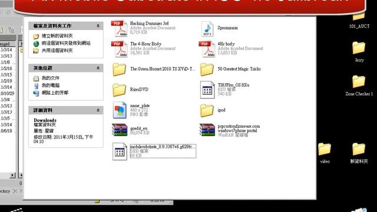Image resolution: width=377 pixels, height=212 pixels.
Task: Open the 50 Greatest Magic Tricks folder icon
Action: point(207,69)
